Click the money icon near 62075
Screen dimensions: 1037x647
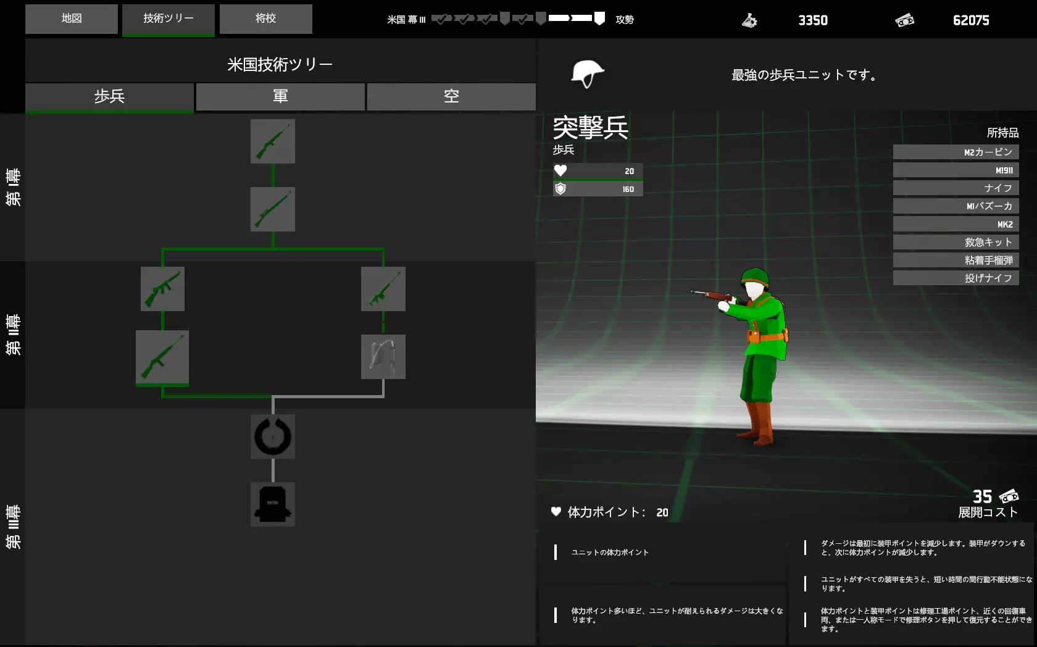tap(905, 20)
